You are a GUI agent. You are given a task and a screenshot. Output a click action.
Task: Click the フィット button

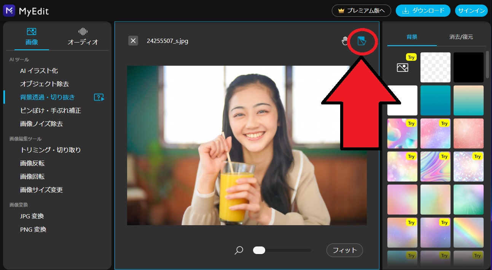click(x=345, y=250)
